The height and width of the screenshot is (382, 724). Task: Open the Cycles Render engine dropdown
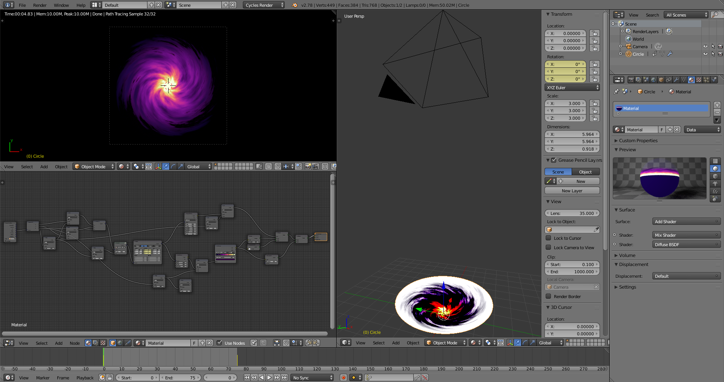click(264, 5)
